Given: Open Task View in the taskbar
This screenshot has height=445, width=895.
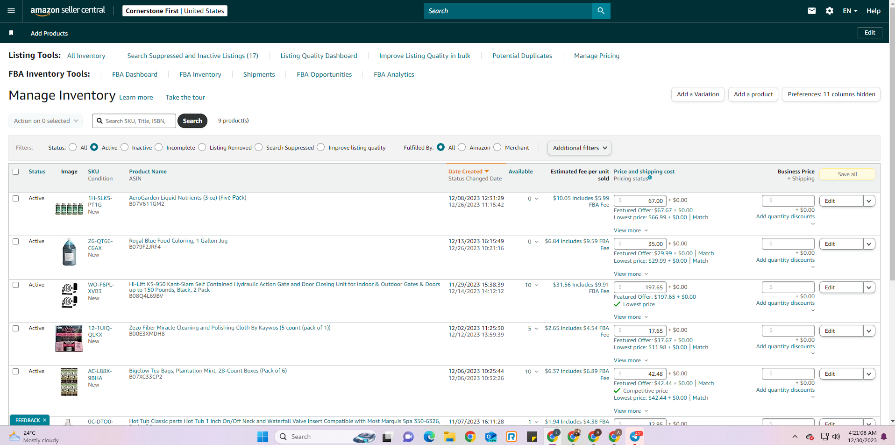Looking at the screenshot, I should 387,437.
